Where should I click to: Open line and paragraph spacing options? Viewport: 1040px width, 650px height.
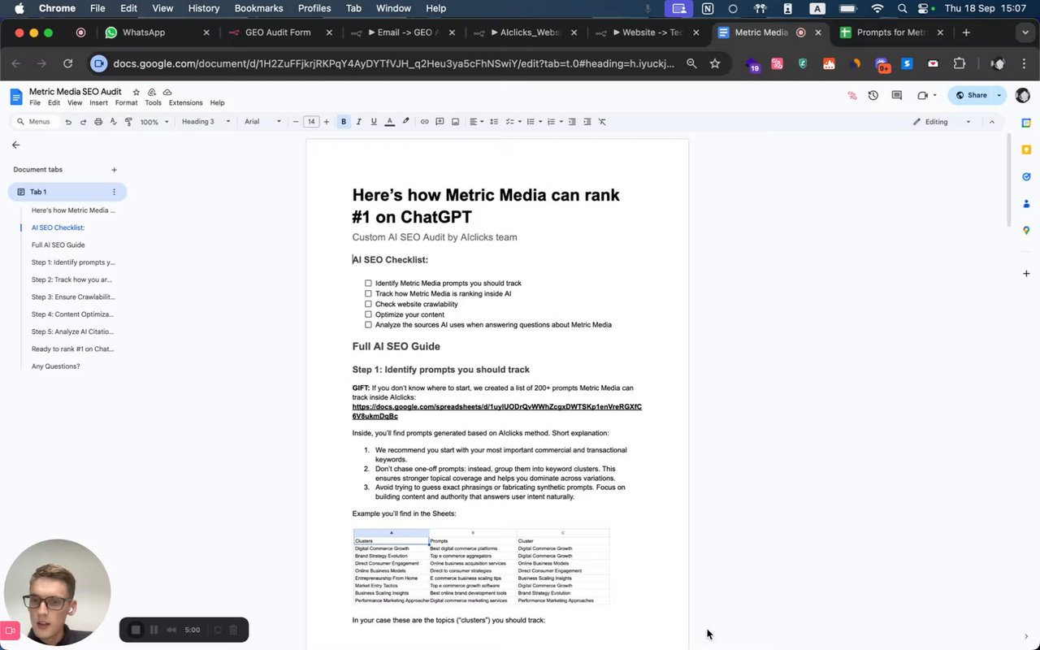494,122
